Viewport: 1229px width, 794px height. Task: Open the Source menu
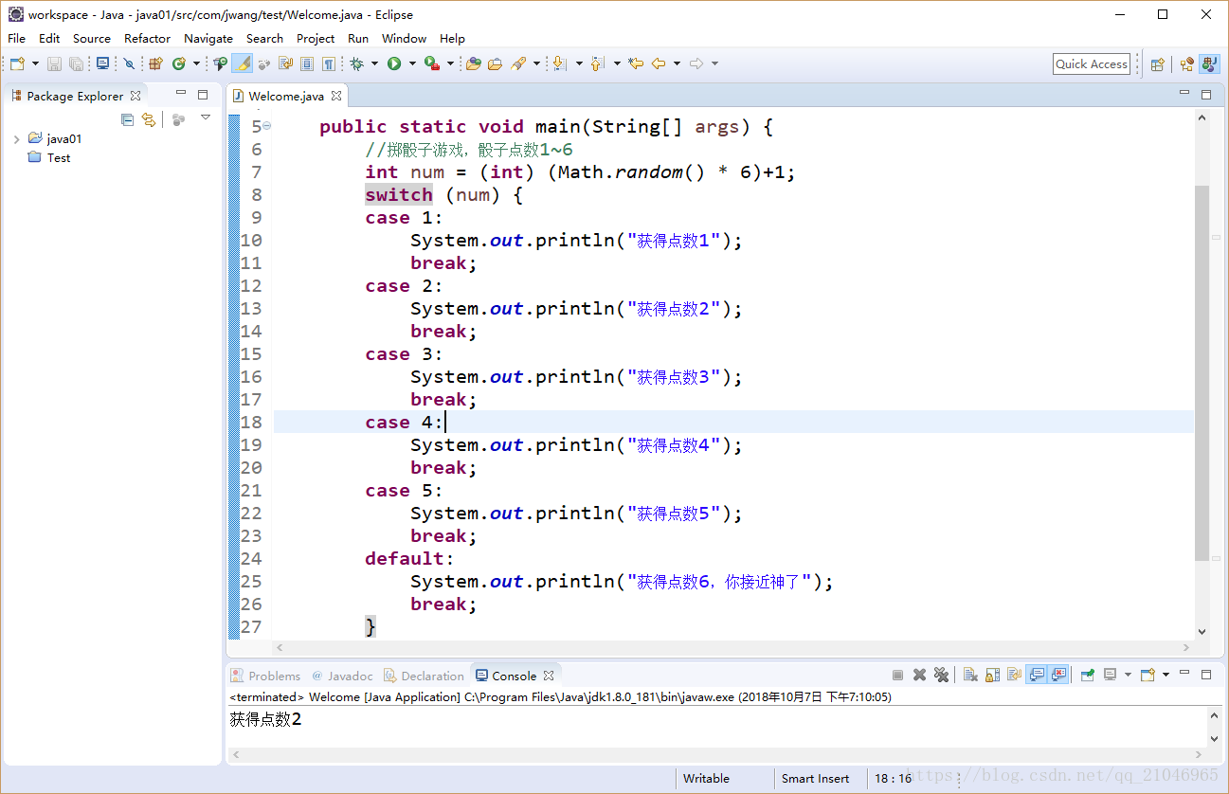click(x=92, y=38)
